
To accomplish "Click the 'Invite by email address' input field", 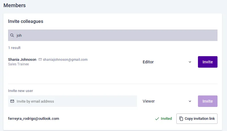I will [73, 101].
